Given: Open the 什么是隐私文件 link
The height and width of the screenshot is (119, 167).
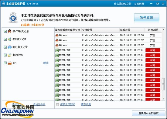Looking at the screenshot, I should (x=123, y=4).
